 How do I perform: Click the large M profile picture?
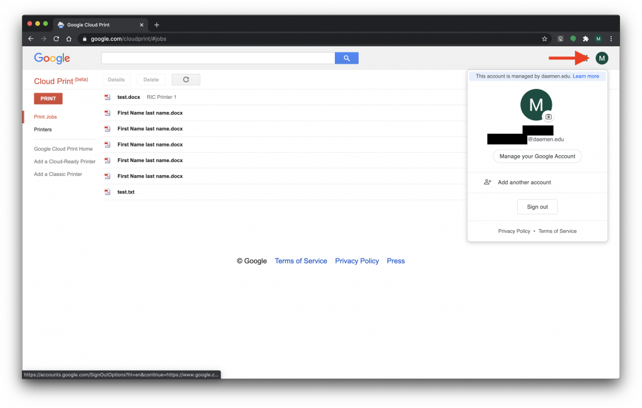tap(536, 105)
